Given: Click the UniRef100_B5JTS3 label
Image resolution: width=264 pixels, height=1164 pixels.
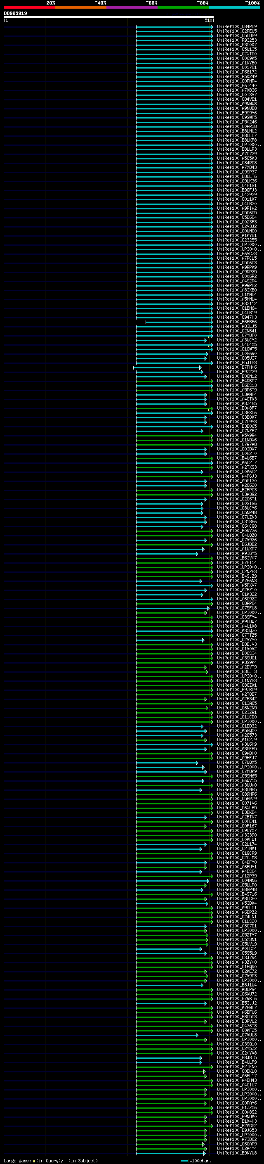Looking at the screenshot, I should tap(236, 363).
